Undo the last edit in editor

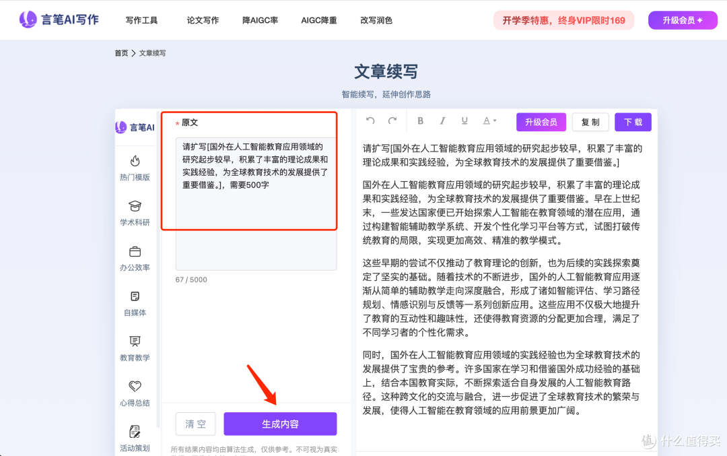tap(370, 121)
